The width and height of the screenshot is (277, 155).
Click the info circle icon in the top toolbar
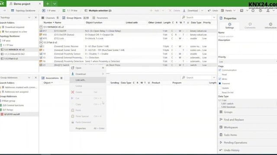(253, 10)
